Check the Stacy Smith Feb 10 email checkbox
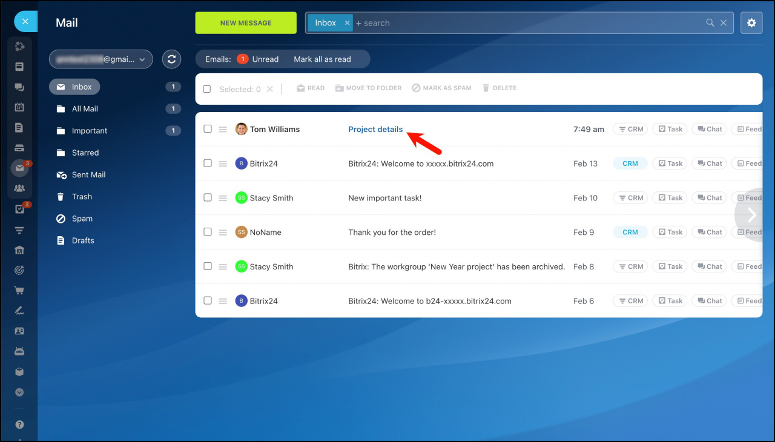775x442 pixels. 208,197
